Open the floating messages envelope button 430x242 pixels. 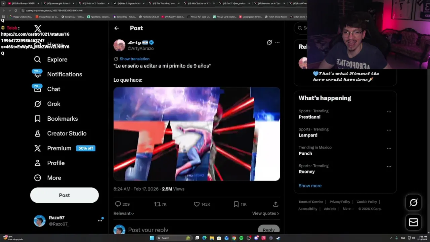point(414,222)
